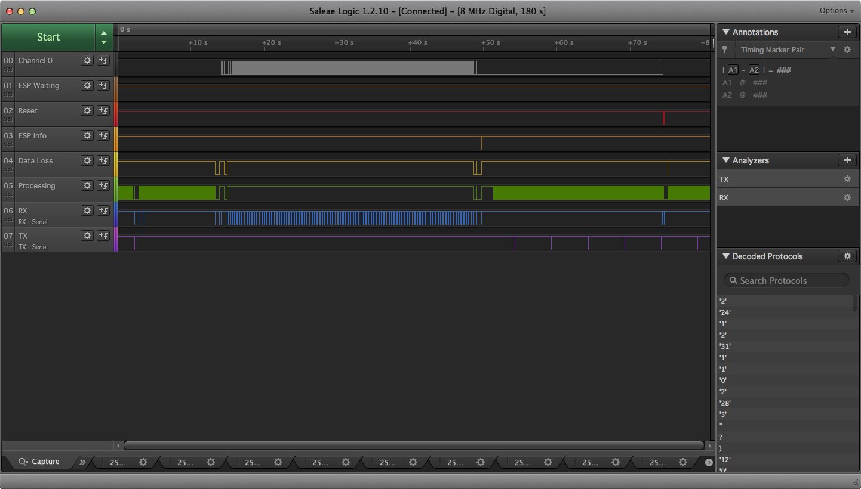Open RX analyzer settings gear
The width and height of the screenshot is (861, 489).
click(847, 197)
